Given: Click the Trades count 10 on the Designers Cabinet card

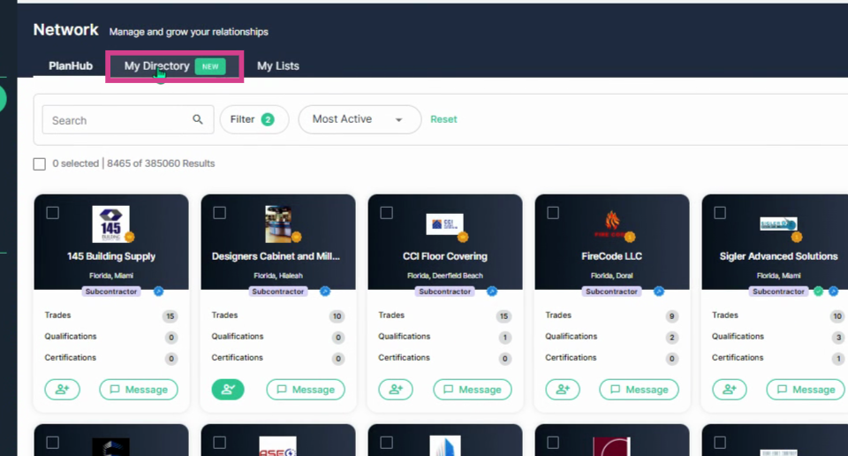Looking at the screenshot, I should [337, 316].
